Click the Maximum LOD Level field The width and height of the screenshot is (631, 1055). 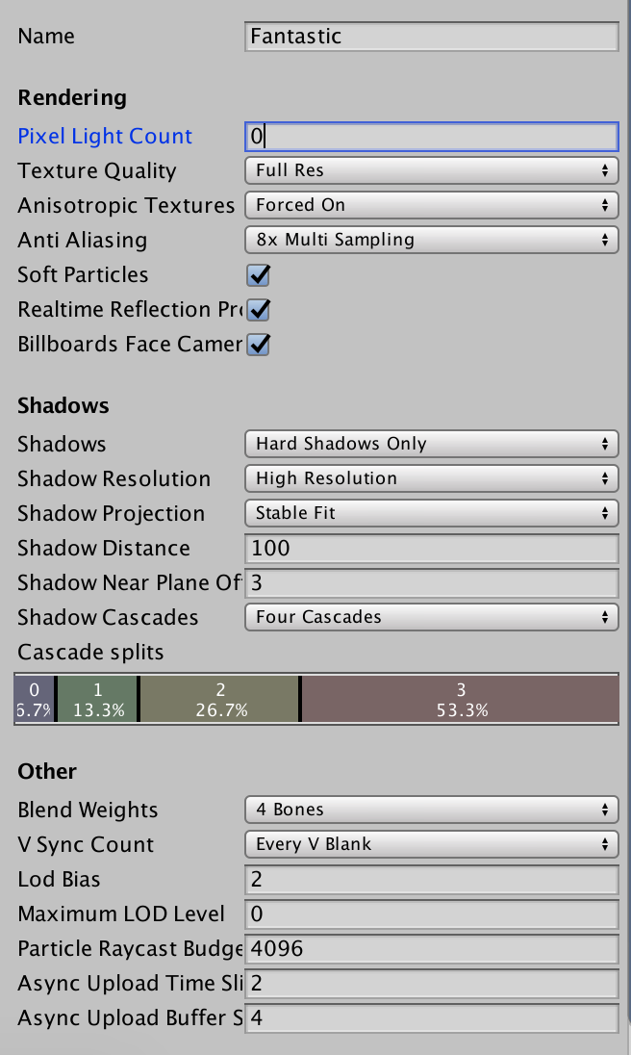pyautogui.click(x=431, y=914)
